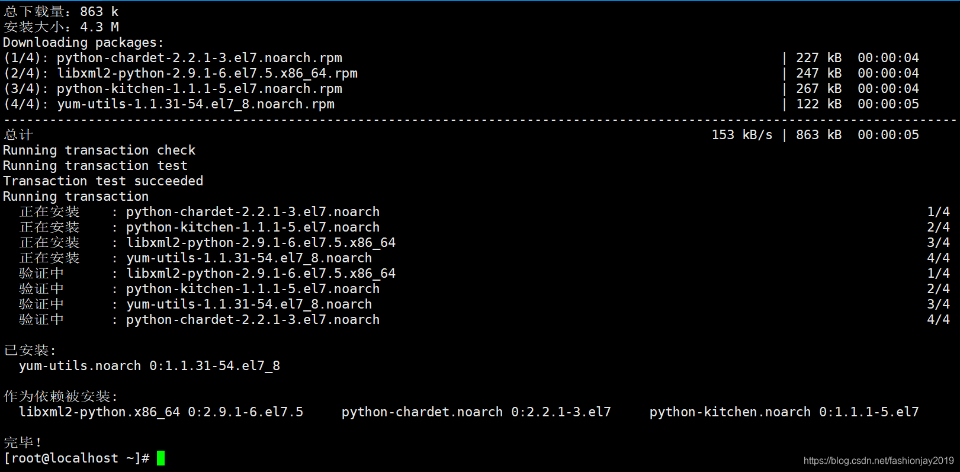The height and width of the screenshot is (472, 960).
Task: Click 'Running transaction test' line
Action: (x=95, y=166)
